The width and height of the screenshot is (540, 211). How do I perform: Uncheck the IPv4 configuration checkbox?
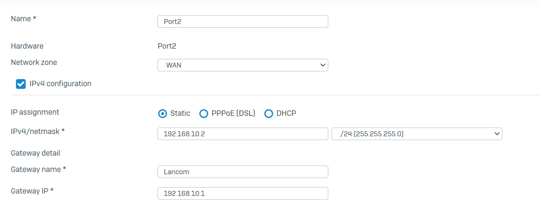[x=21, y=84]
